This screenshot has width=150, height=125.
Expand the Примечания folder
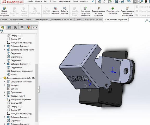5,92
